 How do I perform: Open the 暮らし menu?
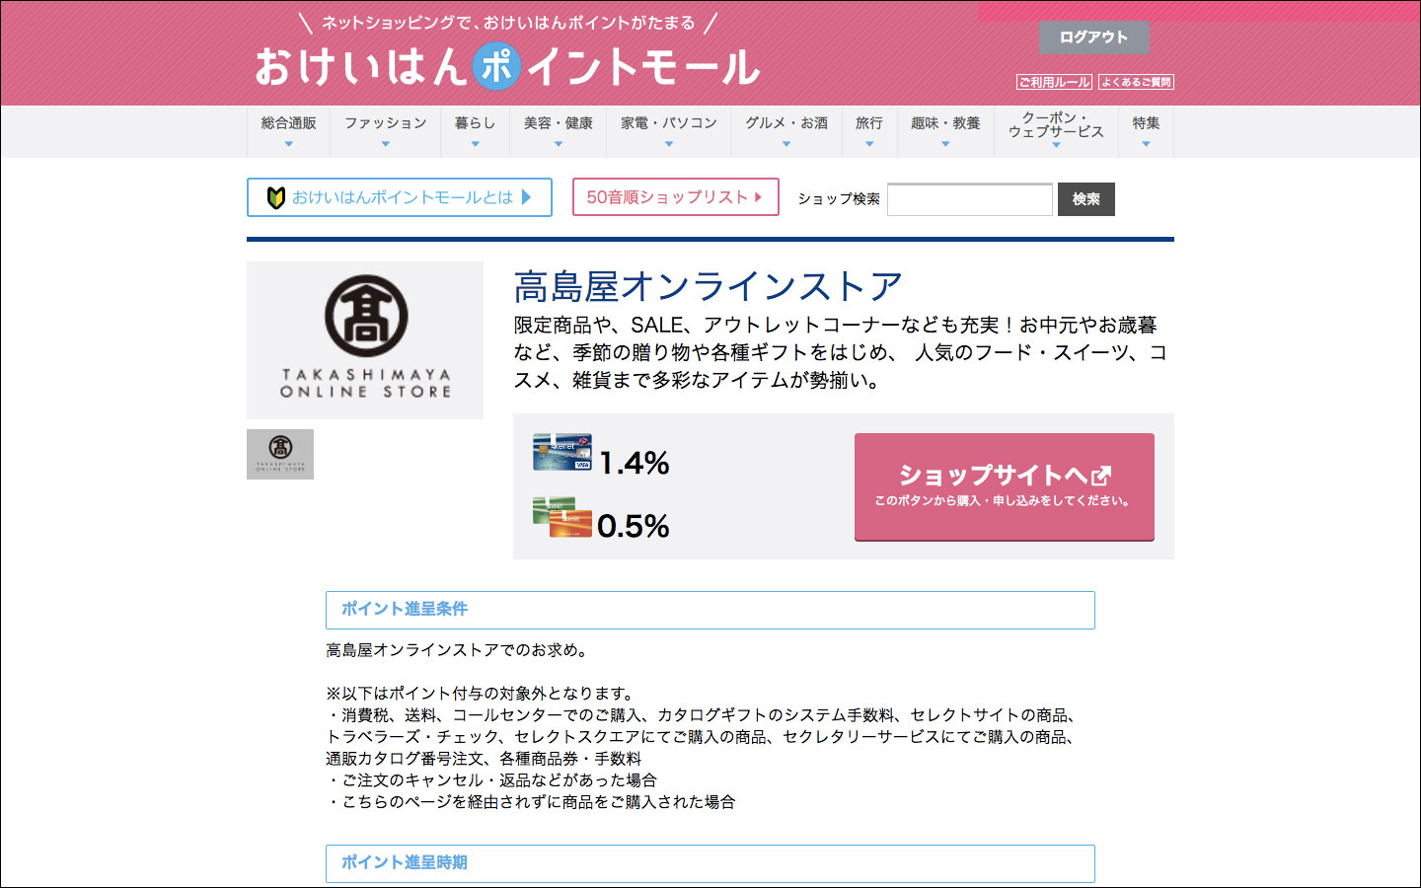click(x=475, y=131)
